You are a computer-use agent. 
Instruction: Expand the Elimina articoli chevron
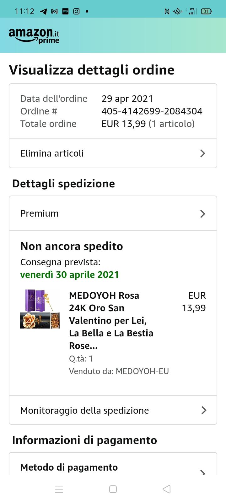point(203,153)
